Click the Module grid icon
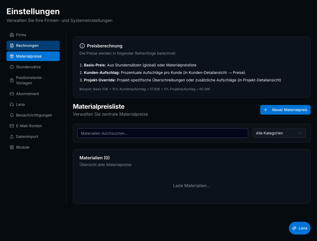 click(12, 147)
